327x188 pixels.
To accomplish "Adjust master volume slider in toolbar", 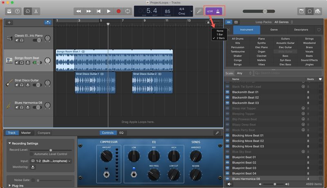I will [x=259, y=11].
